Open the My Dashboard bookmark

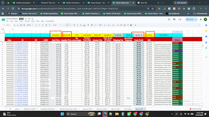point(173,13)
